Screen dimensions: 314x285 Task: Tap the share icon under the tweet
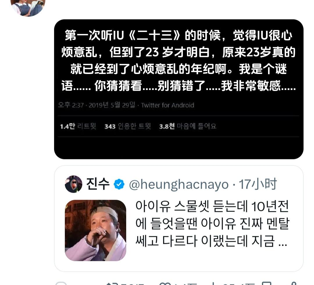(x=294, y=283)
